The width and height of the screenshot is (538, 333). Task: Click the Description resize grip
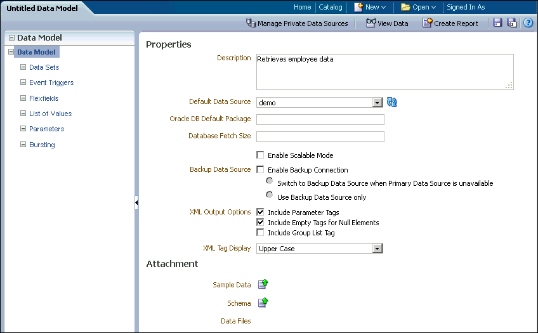(x=509, y=85)
